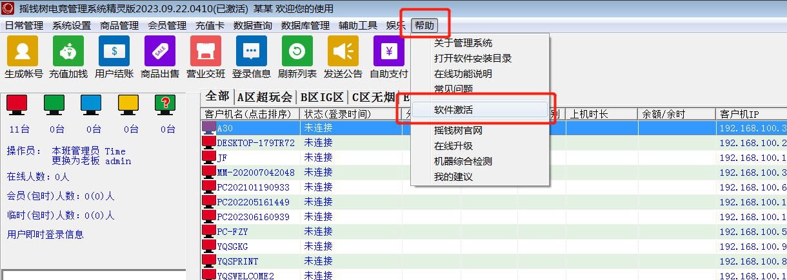Click 用户即时登录信息 link
The height and width of the screenshot is (280, 787).
[45, 234]
